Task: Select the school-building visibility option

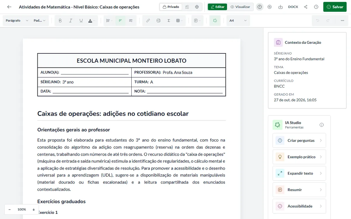Action: click(x=187, y=7)
